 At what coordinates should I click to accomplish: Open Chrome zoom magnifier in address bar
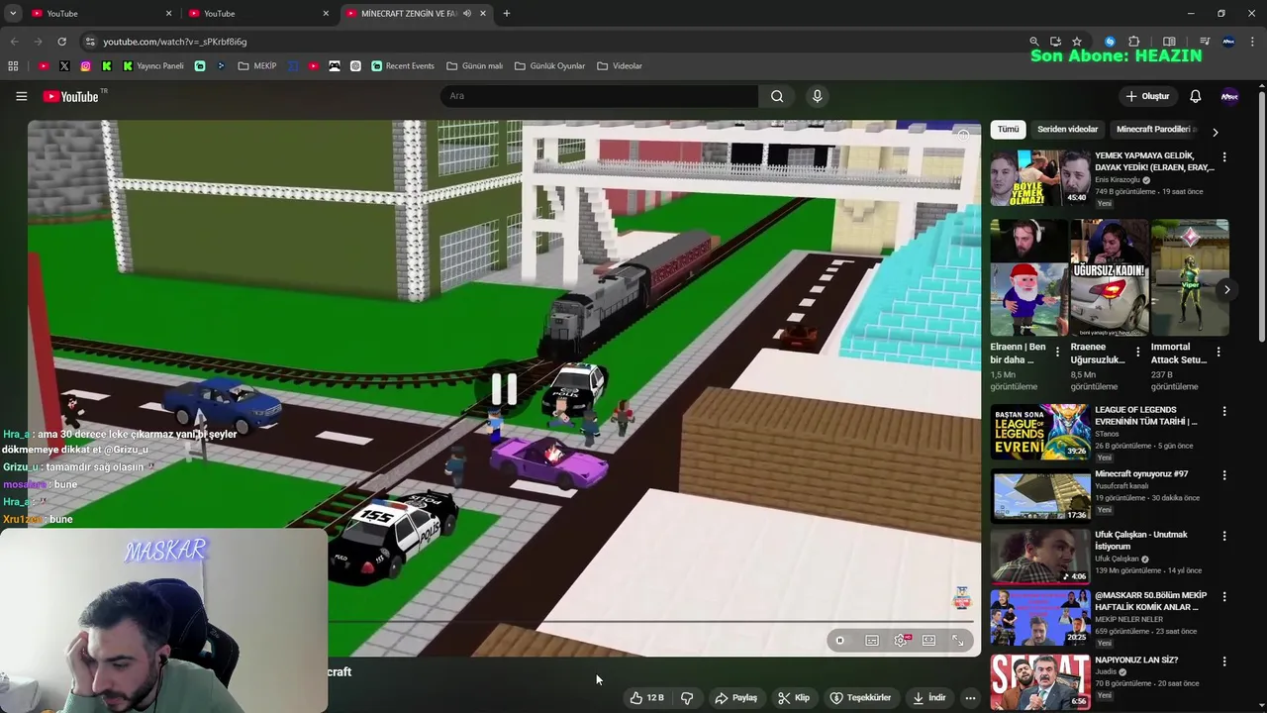pos(1033,42)
